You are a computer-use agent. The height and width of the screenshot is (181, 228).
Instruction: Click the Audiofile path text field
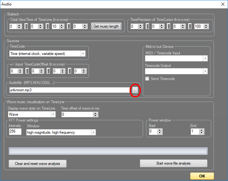(x=69, y=90)
